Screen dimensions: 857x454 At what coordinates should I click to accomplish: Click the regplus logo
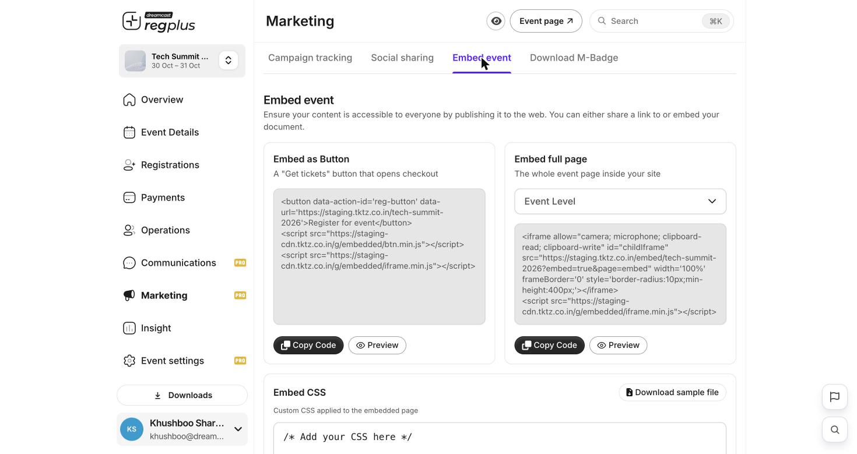point(159,22)
